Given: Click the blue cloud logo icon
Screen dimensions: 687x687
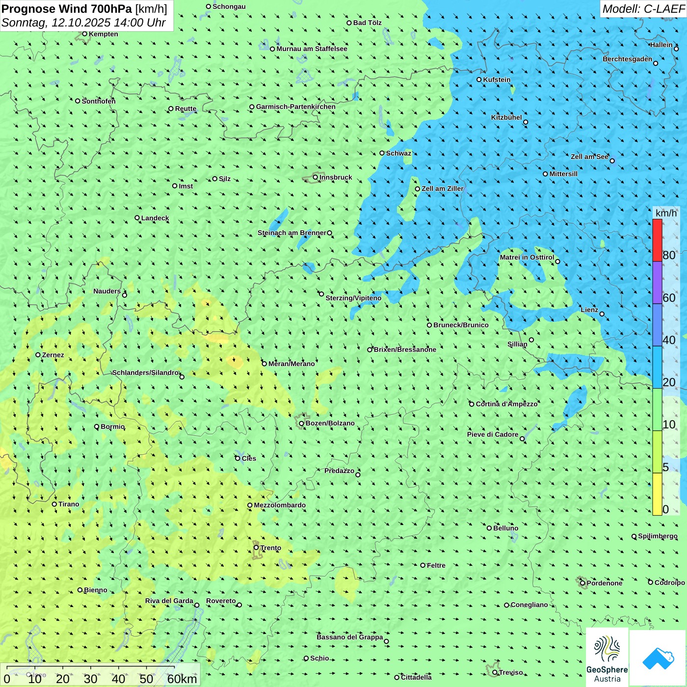Looking at the screenshot, I should pyautogui.click(x=658, y=658).
